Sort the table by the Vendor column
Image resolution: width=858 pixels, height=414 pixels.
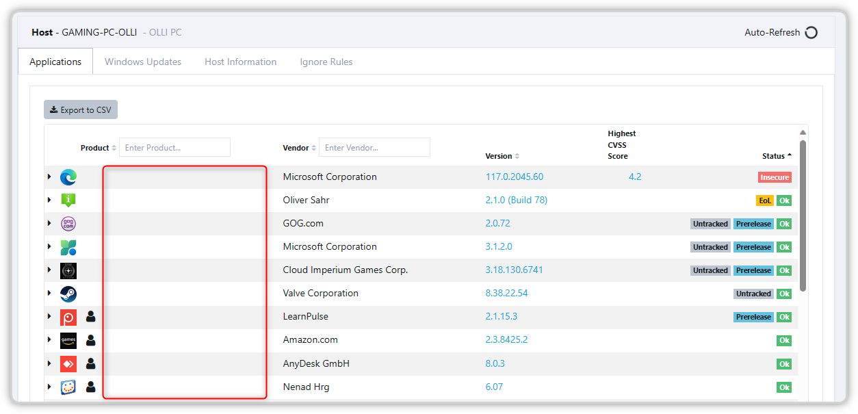tap(300, 148)
